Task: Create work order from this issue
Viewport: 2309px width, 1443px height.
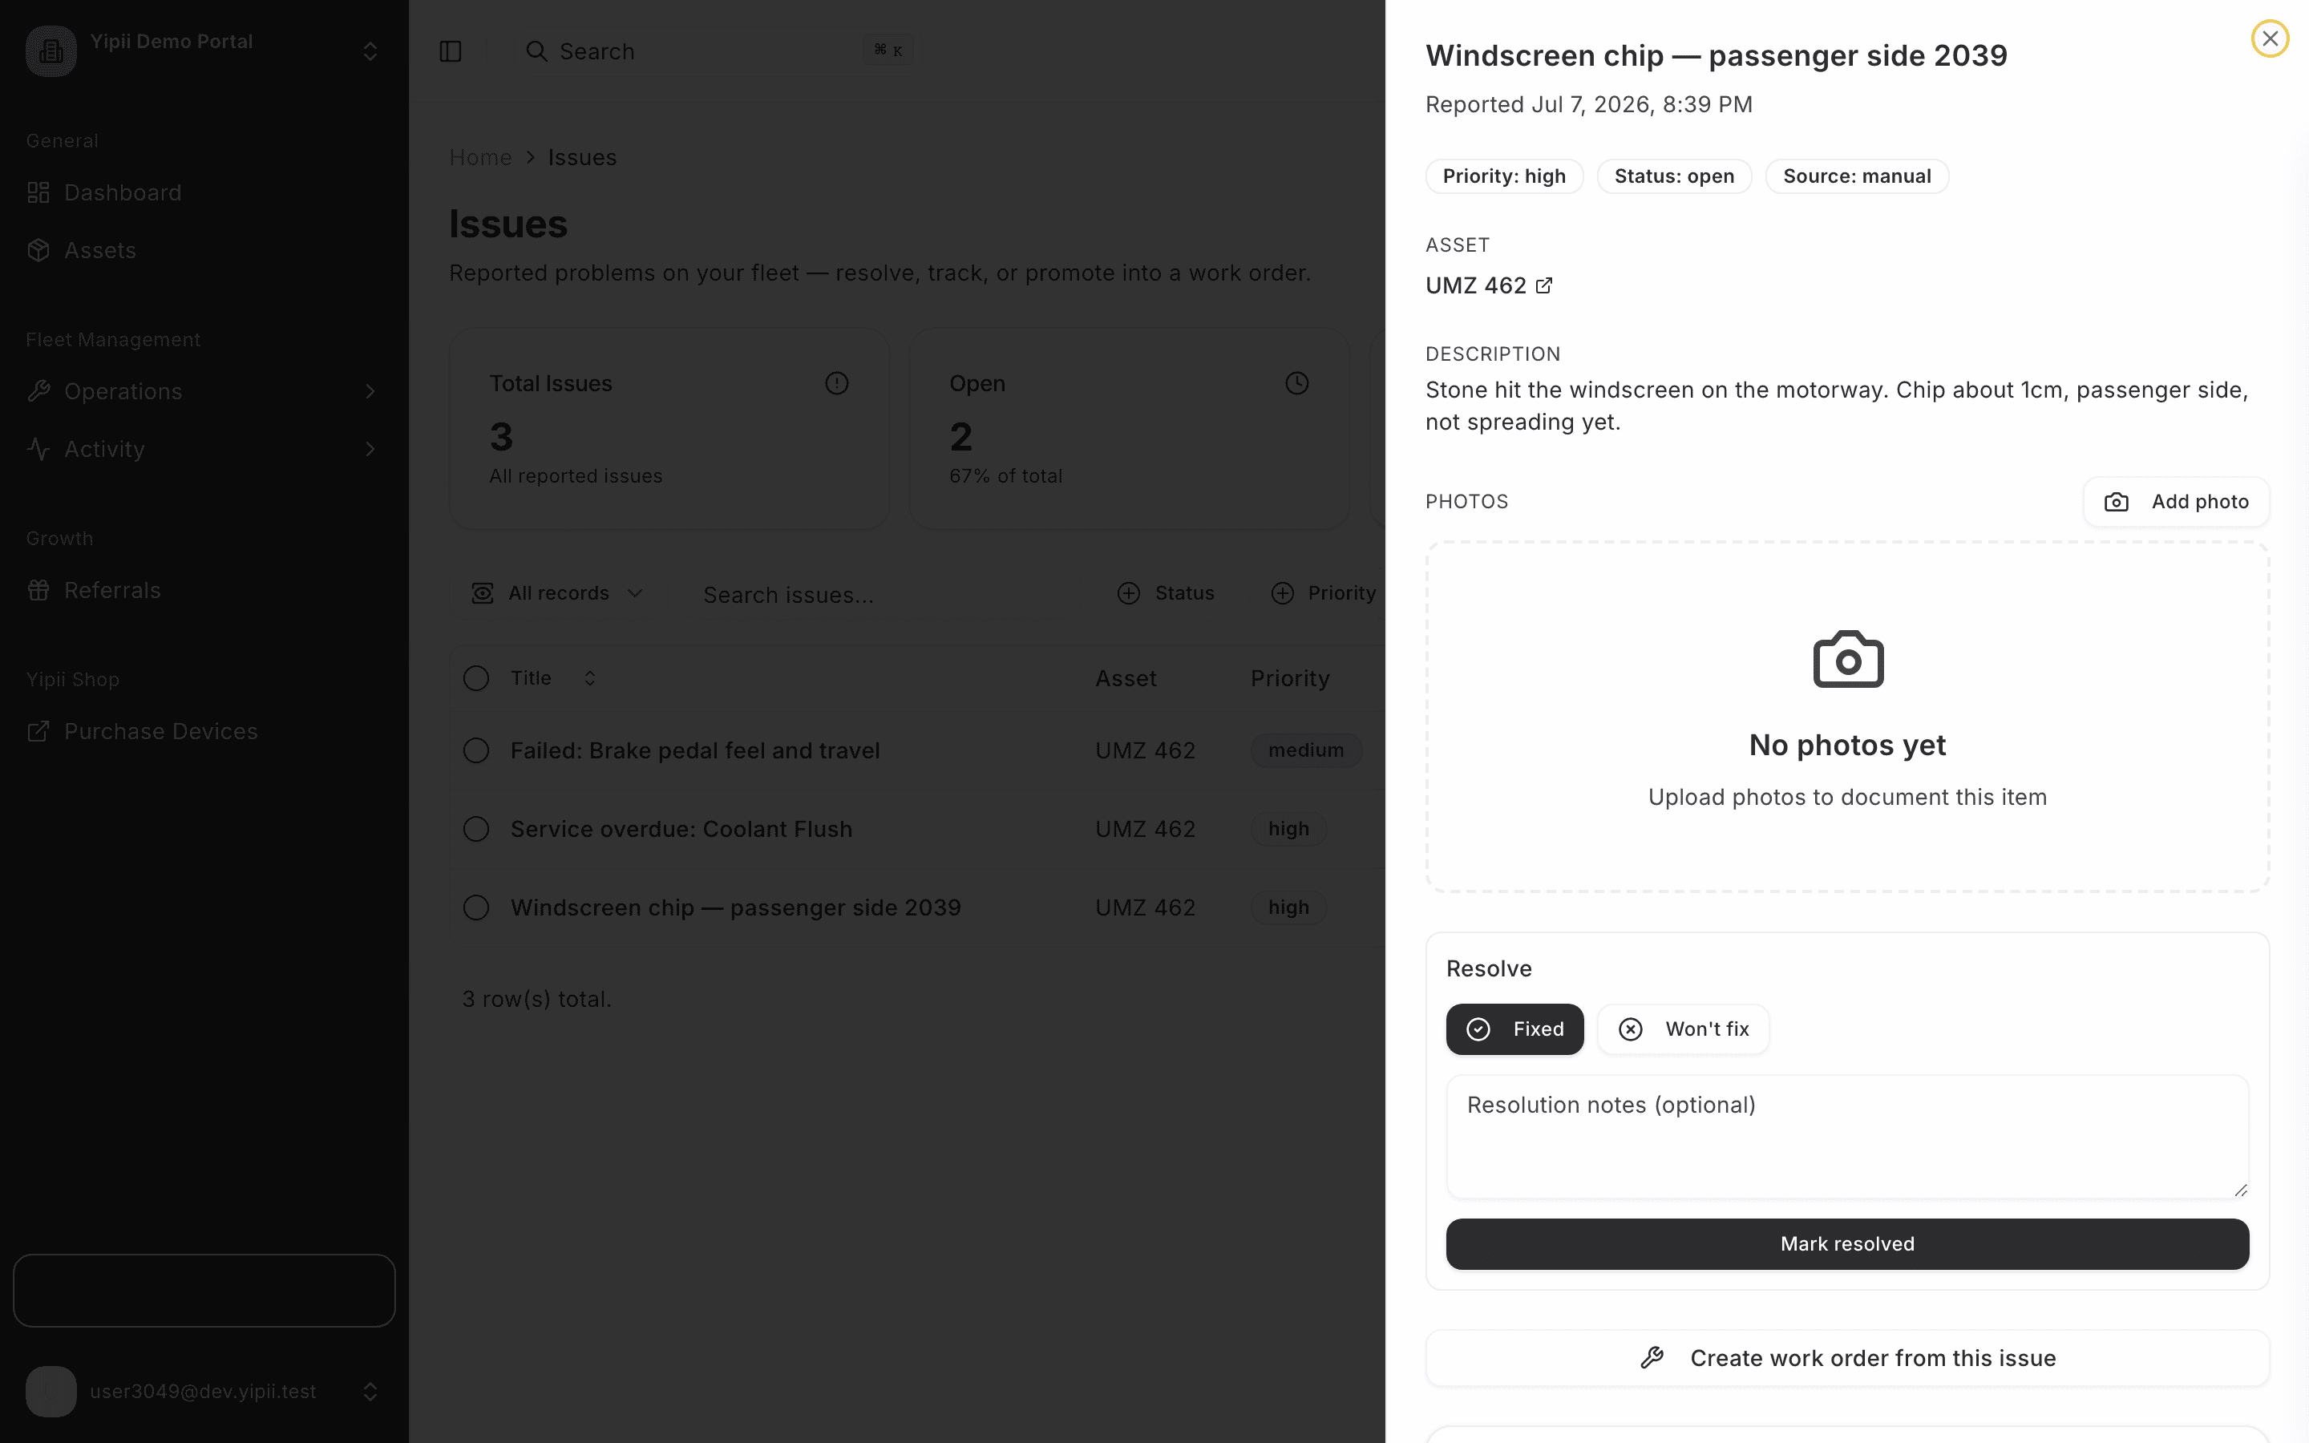Action: pos(1847,1358)
